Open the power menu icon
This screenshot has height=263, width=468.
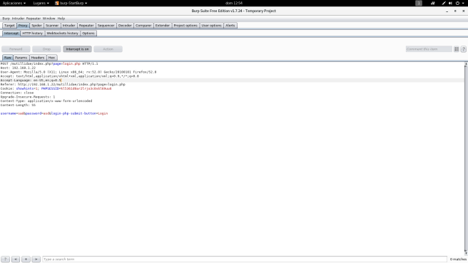pos(457,3)
